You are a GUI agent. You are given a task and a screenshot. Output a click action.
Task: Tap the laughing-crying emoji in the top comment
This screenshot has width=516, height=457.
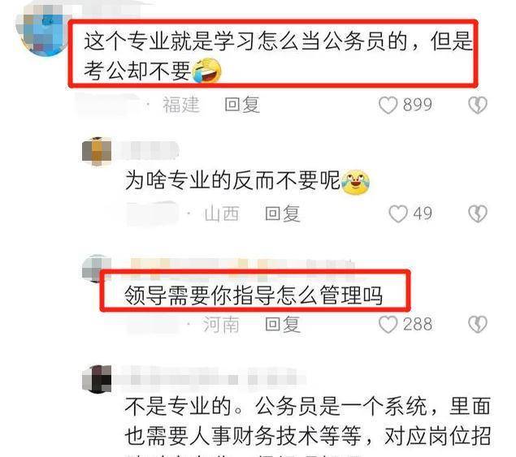click(x=206, y=70)
